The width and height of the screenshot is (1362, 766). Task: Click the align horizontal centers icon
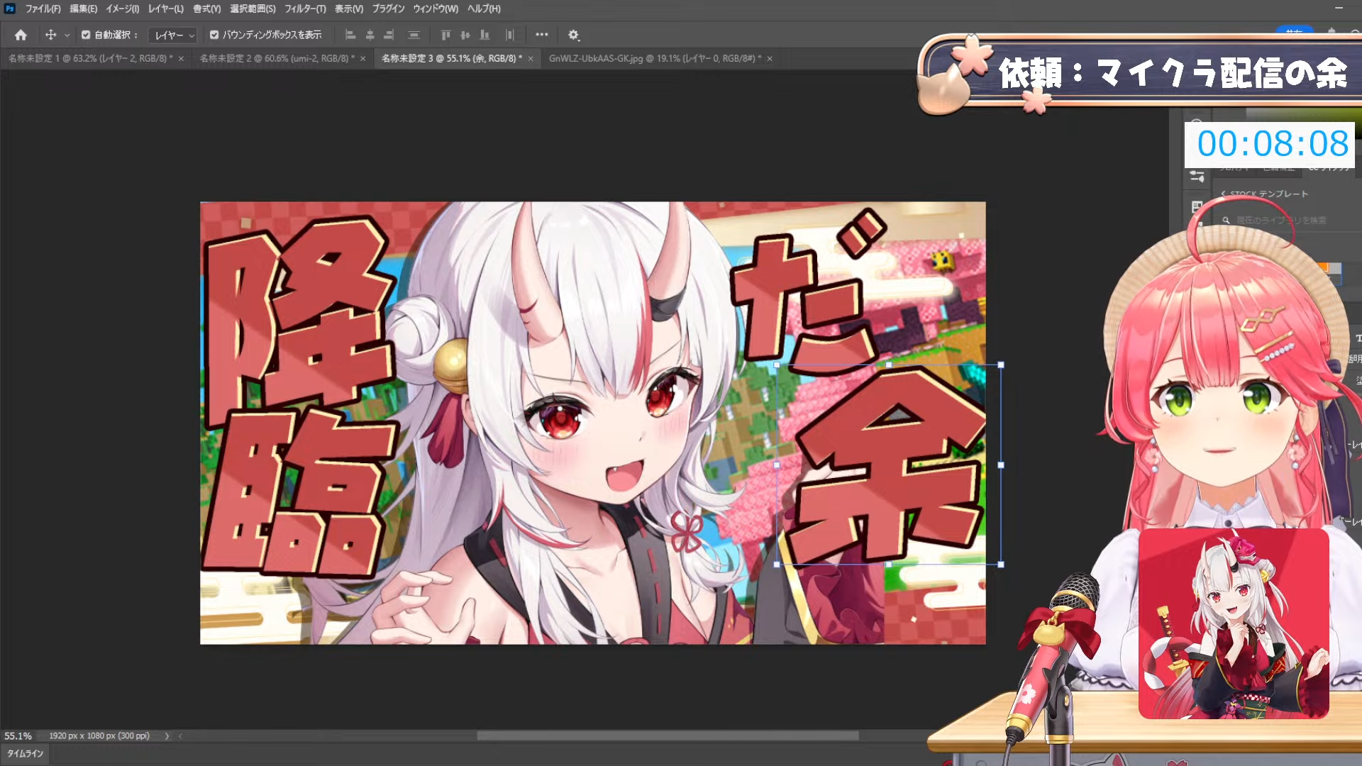point(370,35)
